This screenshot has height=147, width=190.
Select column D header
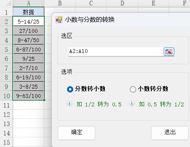pos(122,3)
